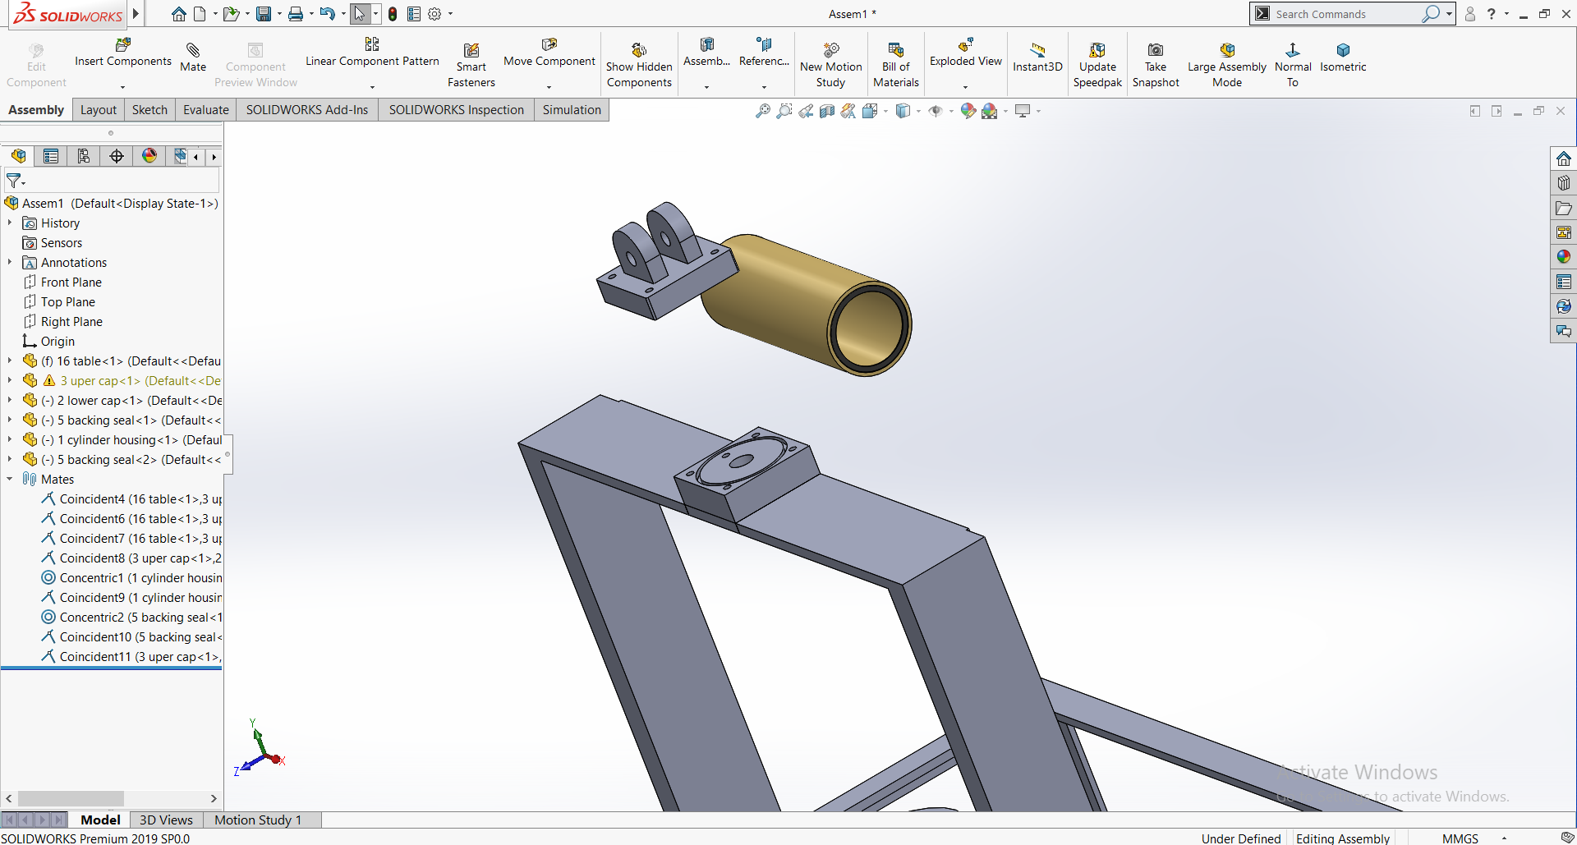Viewport: 1577px width, 845px height.
Task: Open Insert Components dropdown arrow
Action: click(123, 86)
